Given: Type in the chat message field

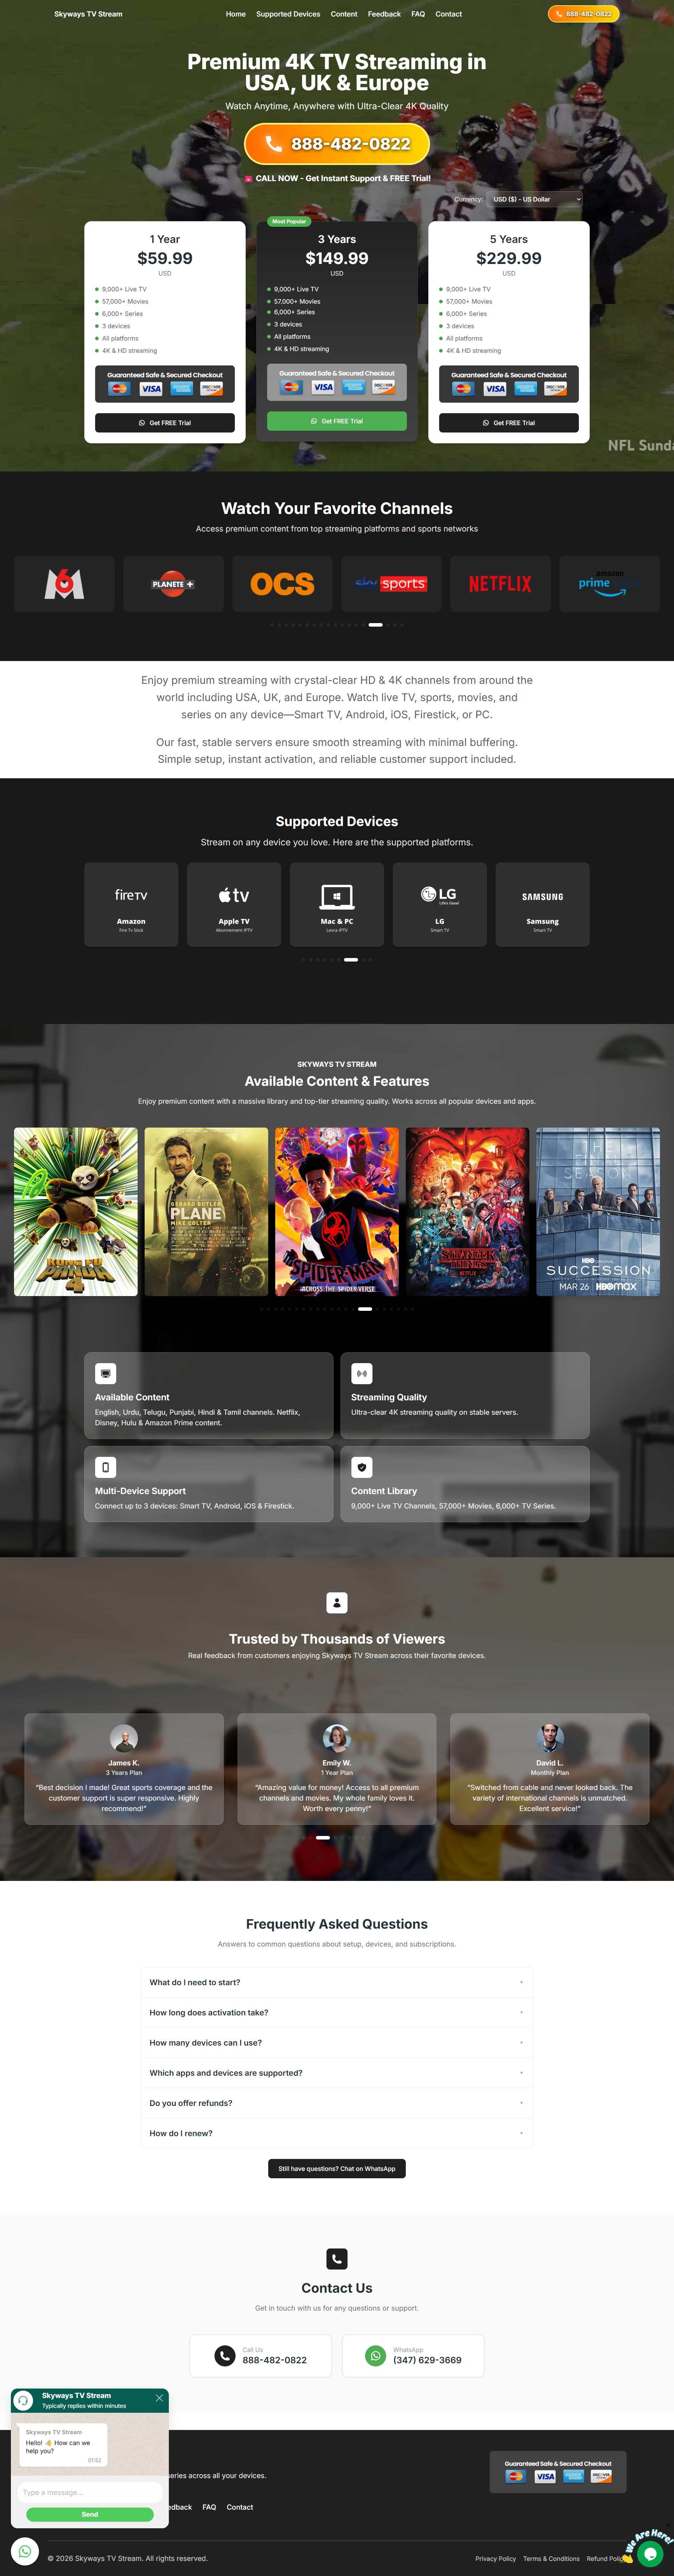Looking at the screenshot, I should coord(90,2492).
